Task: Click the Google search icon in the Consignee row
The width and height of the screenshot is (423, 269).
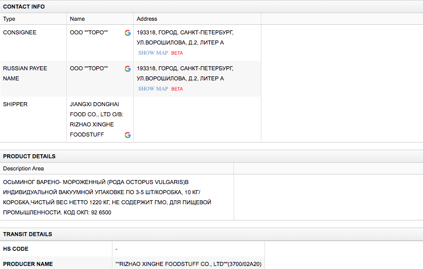Action: (x=128, y=33)
